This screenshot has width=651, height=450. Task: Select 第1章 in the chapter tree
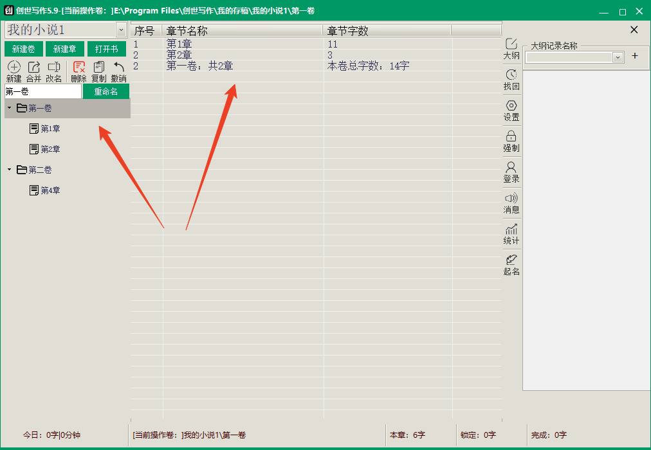[x=50, y=129]
